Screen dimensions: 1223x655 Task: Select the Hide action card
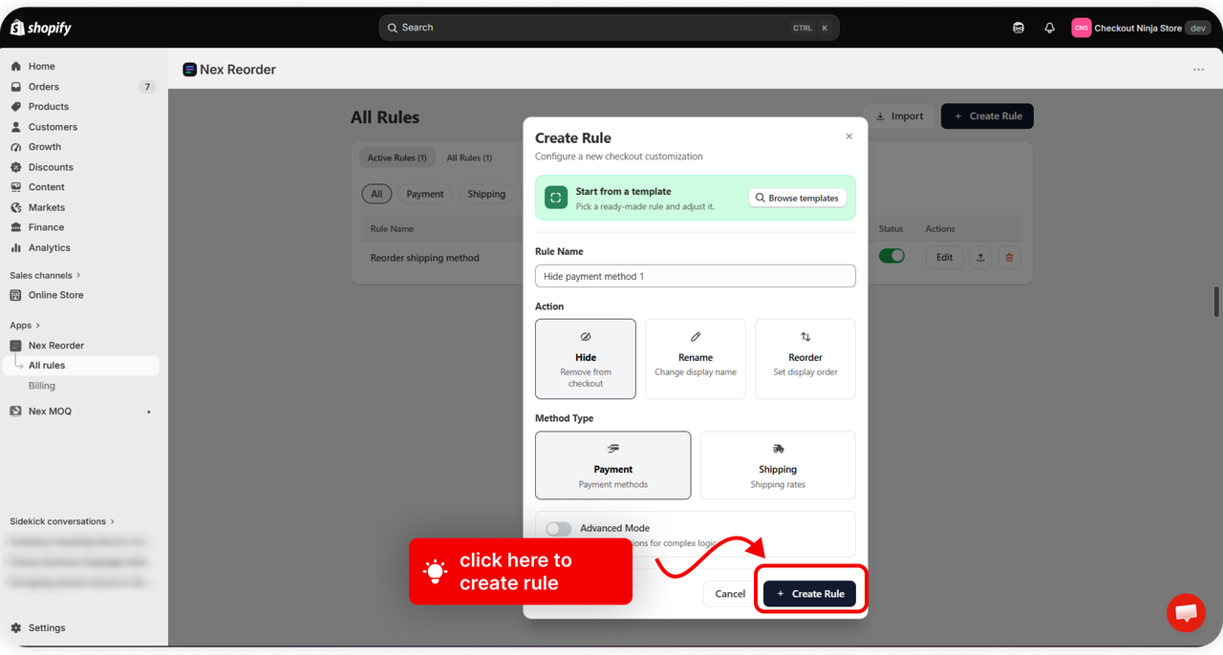click(586, 359)
